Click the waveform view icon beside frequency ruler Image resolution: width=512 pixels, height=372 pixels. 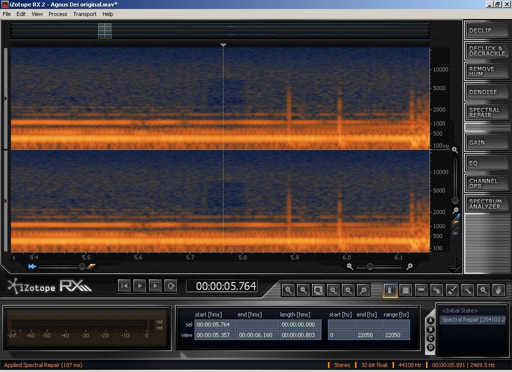455,233
